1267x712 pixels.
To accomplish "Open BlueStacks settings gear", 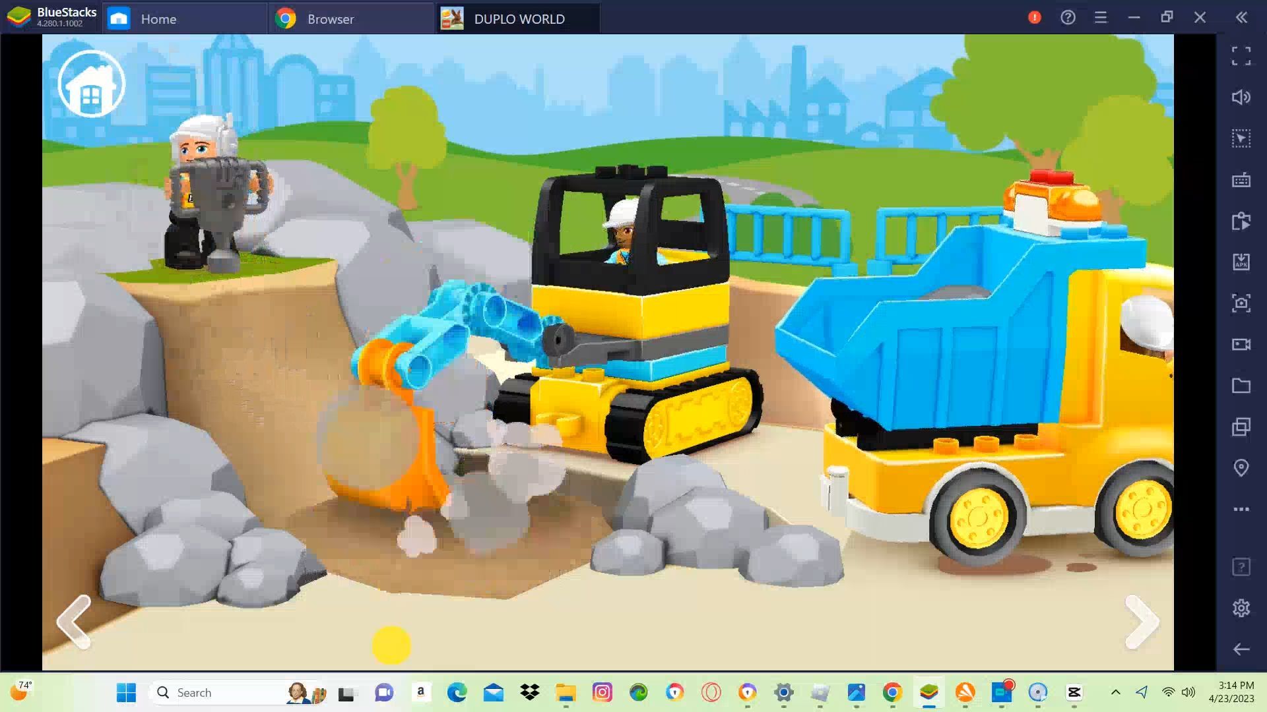I will pyautogui.click(x=1241, y=608).
